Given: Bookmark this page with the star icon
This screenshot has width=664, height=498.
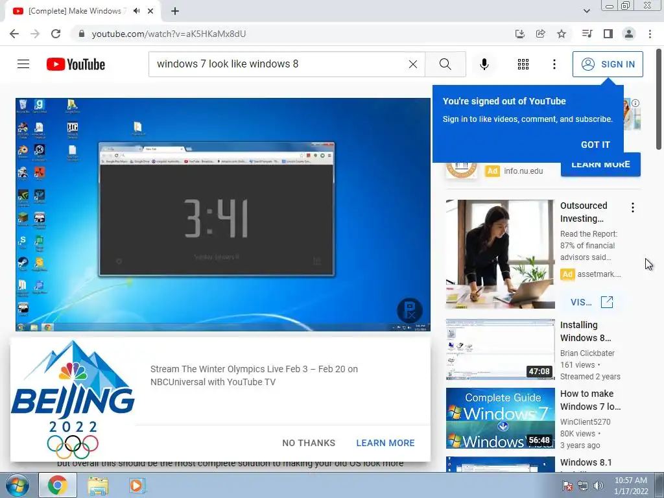Looking at the screenshot, I should coord(562,34).
